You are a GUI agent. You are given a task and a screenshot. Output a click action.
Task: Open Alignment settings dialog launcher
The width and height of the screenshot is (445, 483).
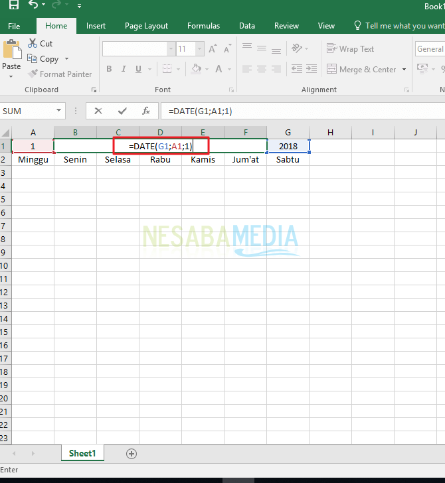[406, 90]
